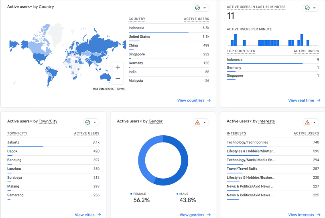Click Germany in realtime top countries

pos(273,68)
